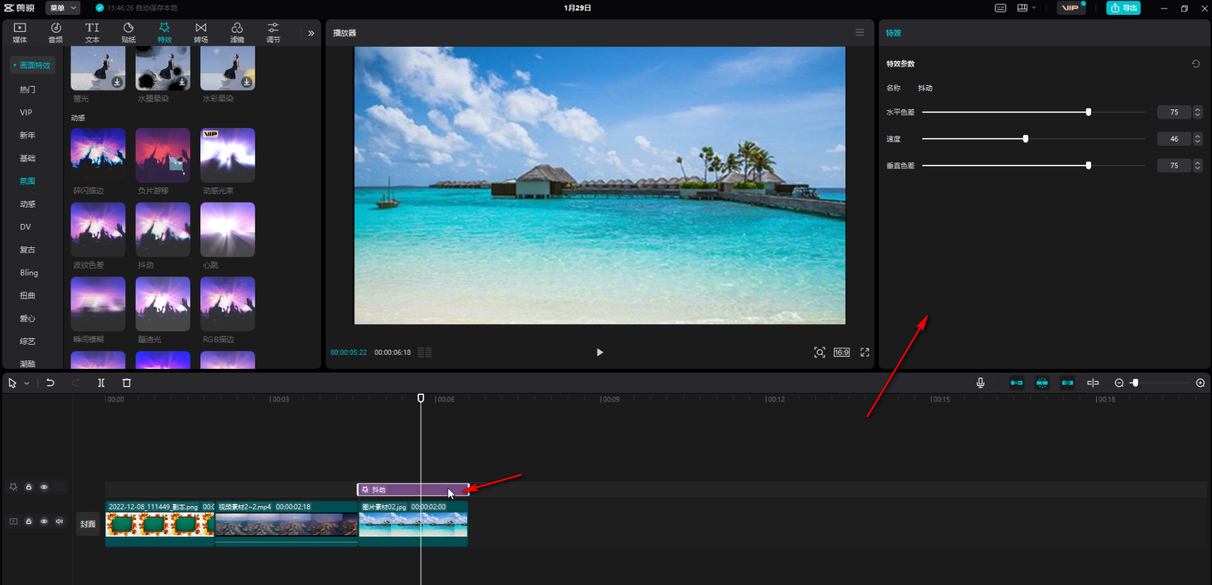Click the split clip tool in timeline toolbar
The image size is (1212, 585).
point(101,382)
